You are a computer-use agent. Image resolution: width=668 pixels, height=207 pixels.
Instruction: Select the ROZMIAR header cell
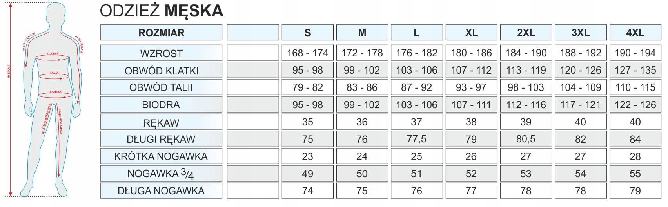161,33
